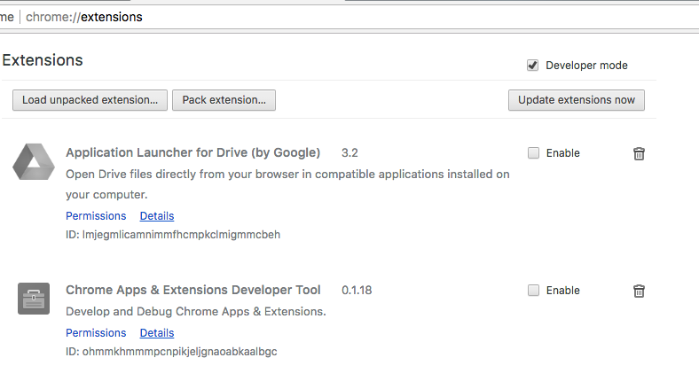
Task: Click the Application Launcher for Drive title
Action: click(x=192, y=152)
